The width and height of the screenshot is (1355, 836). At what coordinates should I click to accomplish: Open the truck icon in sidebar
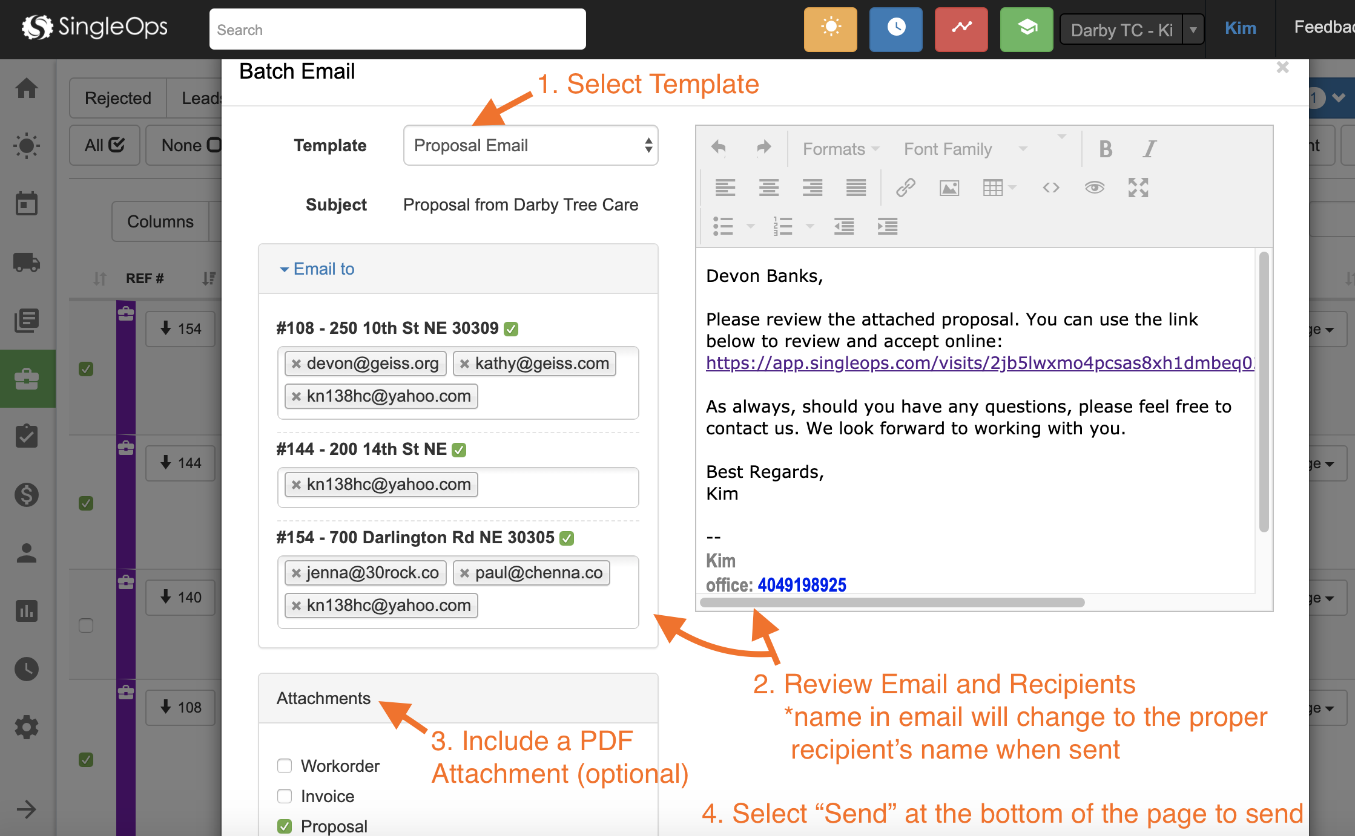point(27,263)
